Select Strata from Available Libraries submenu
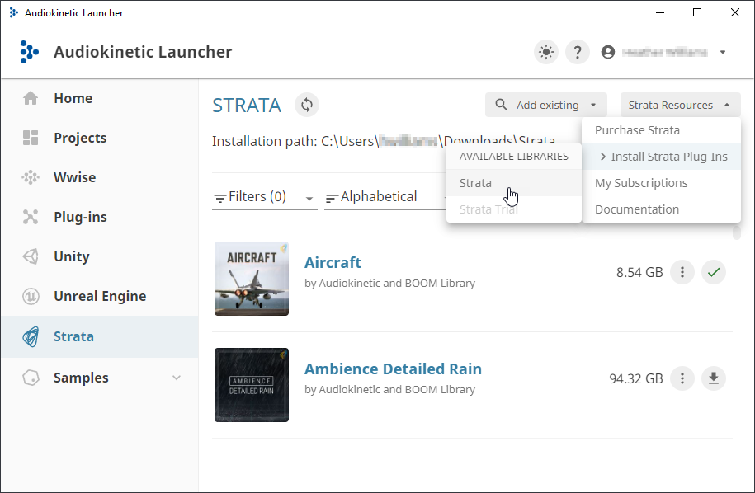This screenshot has width=755, height=493. click(x=475, y=183)
